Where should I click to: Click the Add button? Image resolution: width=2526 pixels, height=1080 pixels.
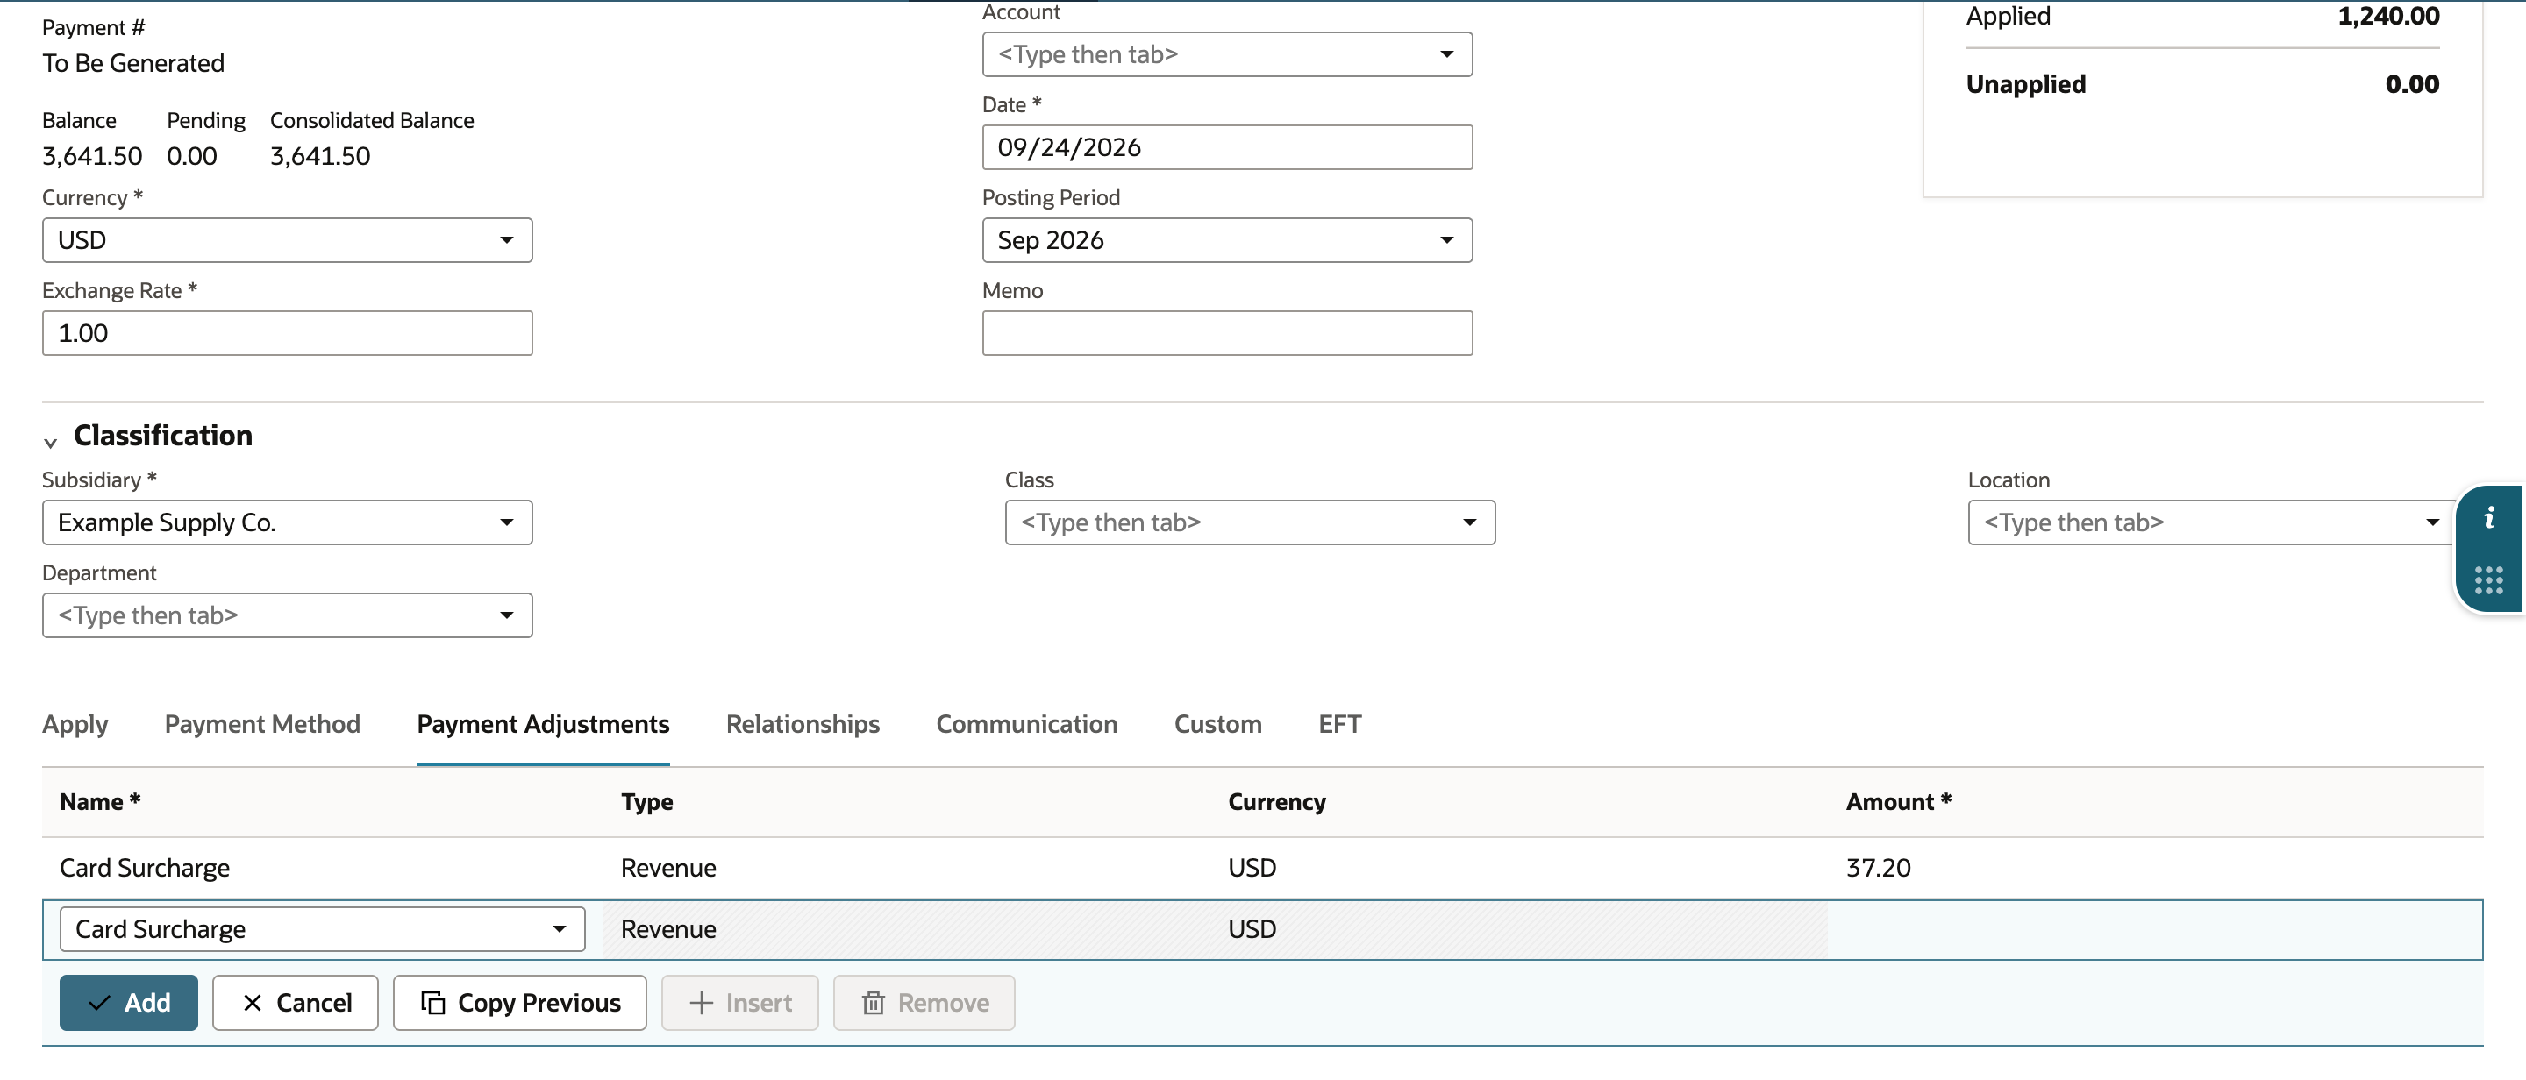128,1003
